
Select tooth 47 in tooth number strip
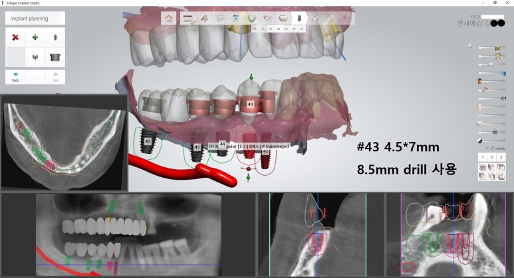302,29
